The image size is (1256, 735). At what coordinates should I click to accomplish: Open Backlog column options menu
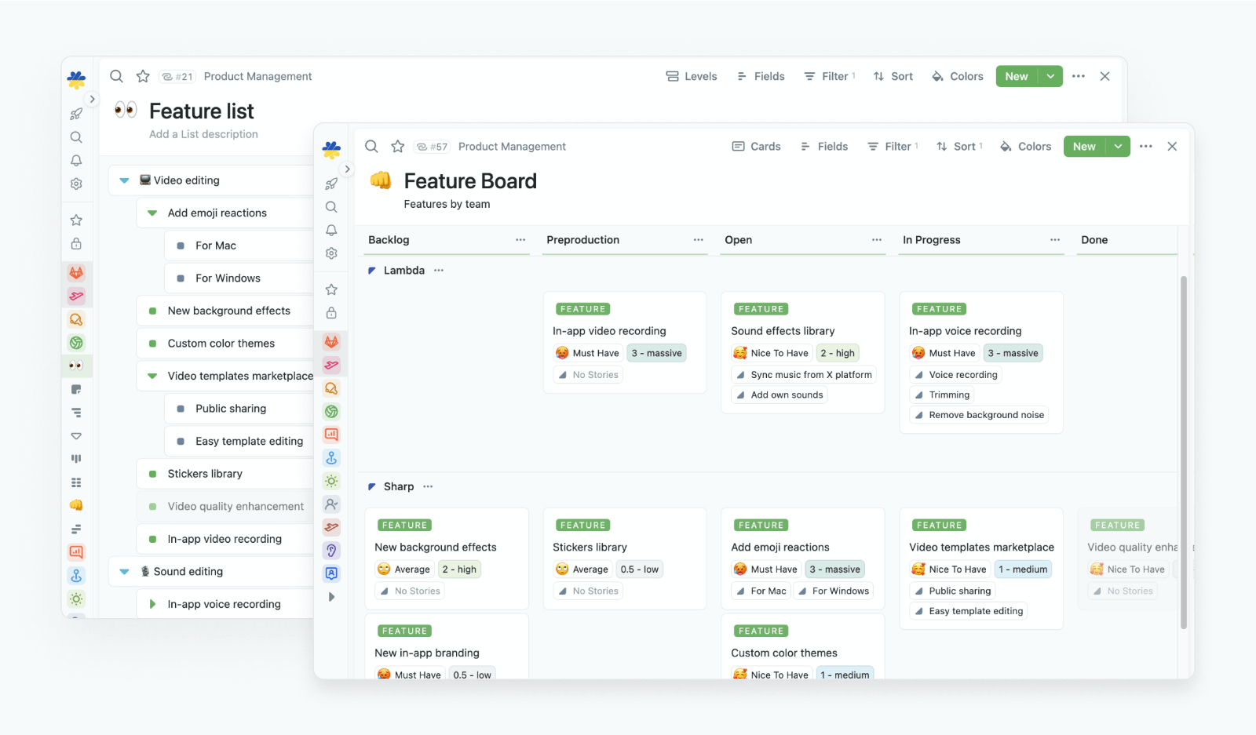[520, 240]
